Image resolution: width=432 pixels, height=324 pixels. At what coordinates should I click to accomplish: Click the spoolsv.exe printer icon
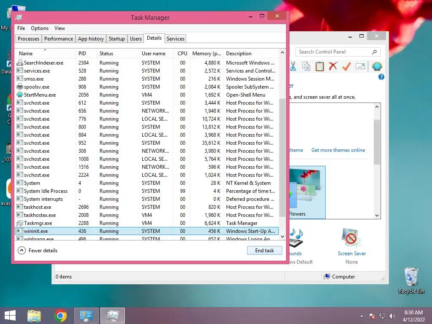[19, 87]
